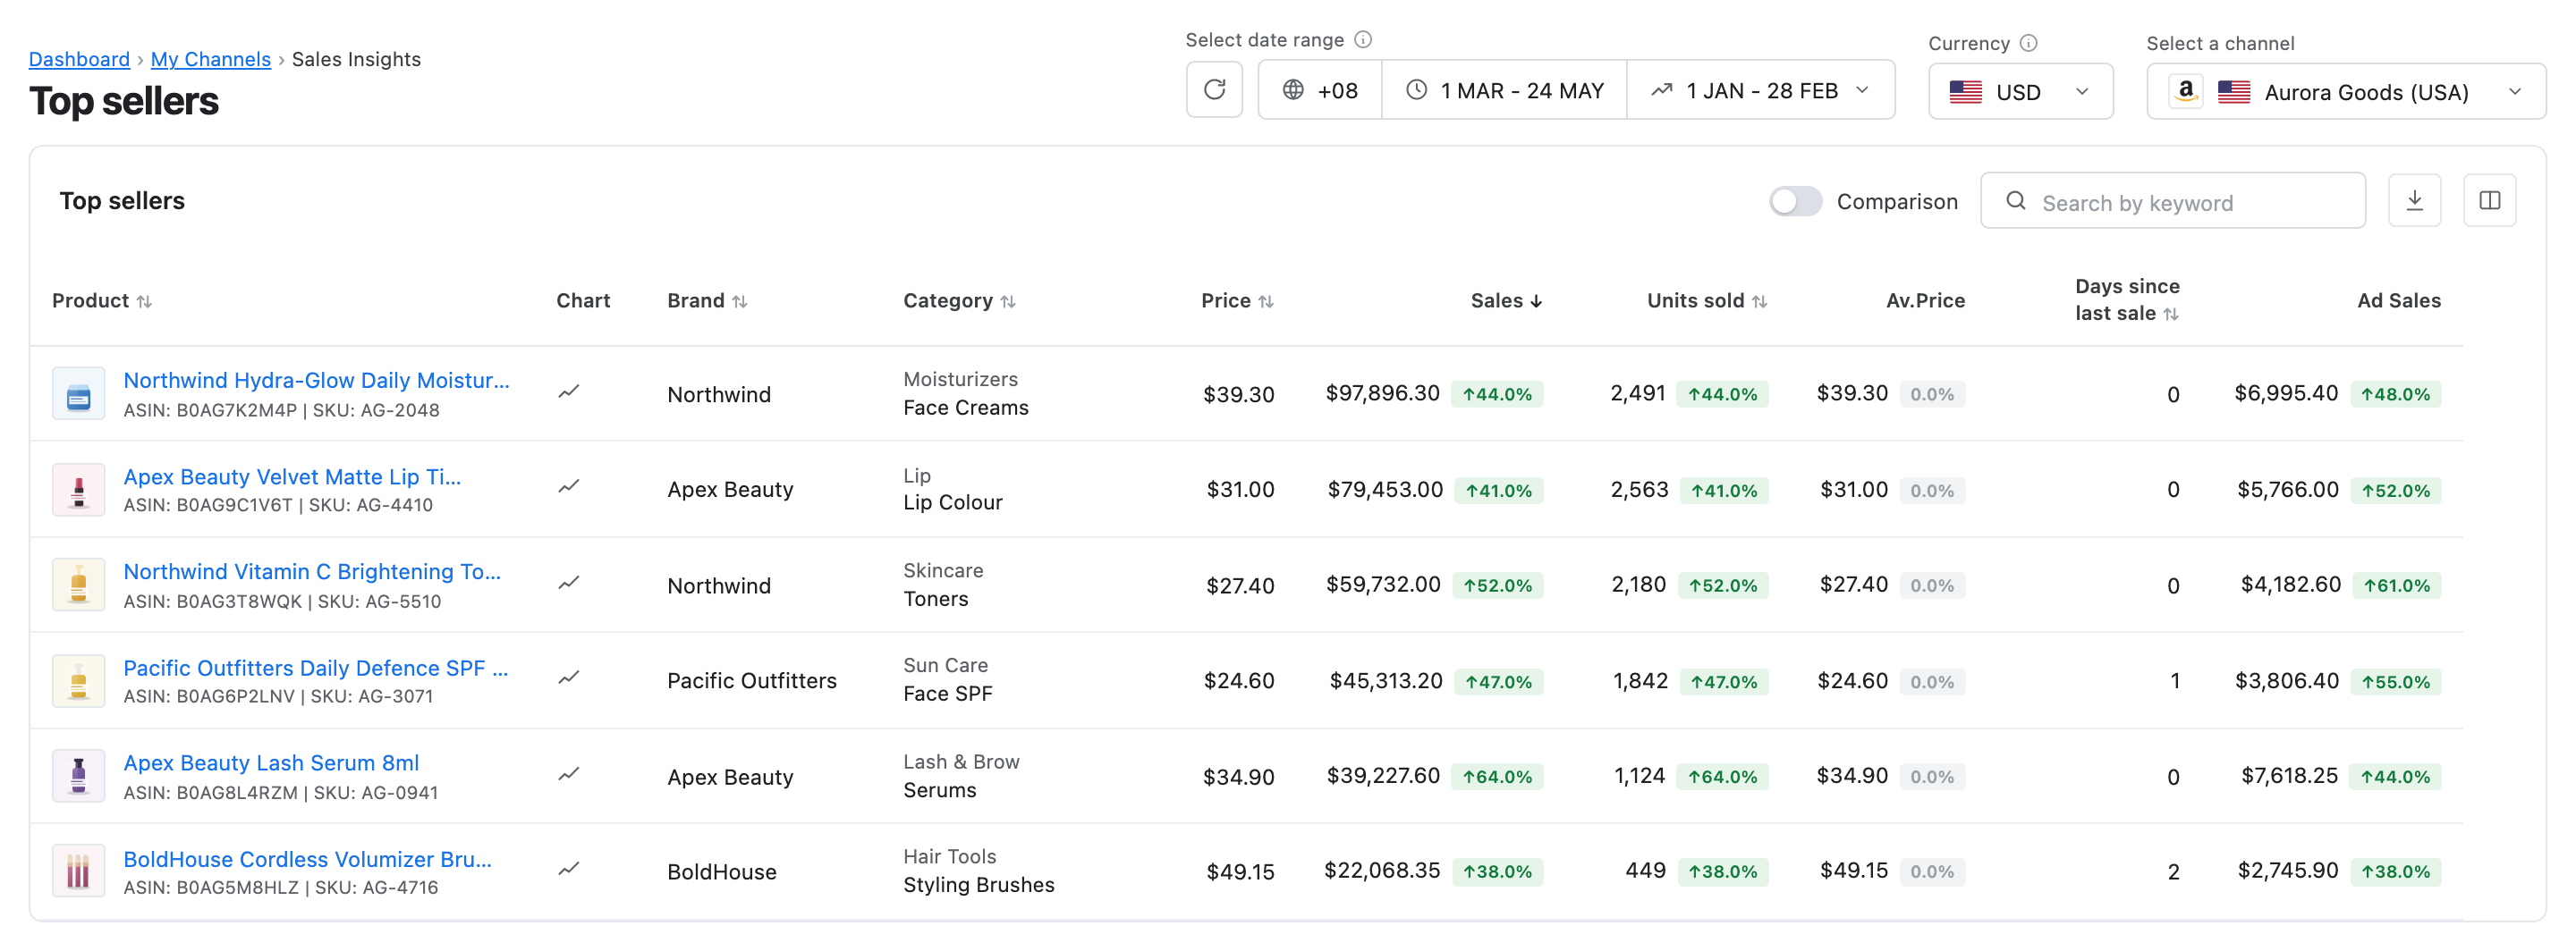Screen dimensions: 2576x951
Task: Click the Styling Brushes category cell
Action: point(978,884)
